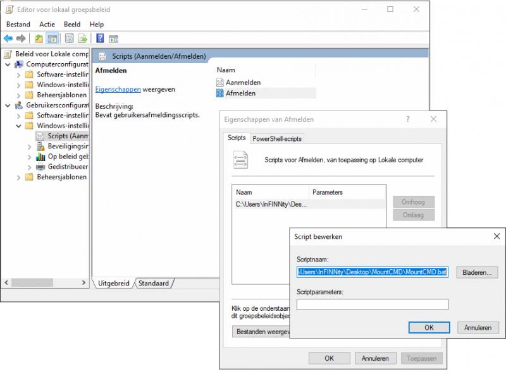Screen dimensions: 506x379
Task: Click the blue Help question mark icon
Action: [x=100, y=39]
